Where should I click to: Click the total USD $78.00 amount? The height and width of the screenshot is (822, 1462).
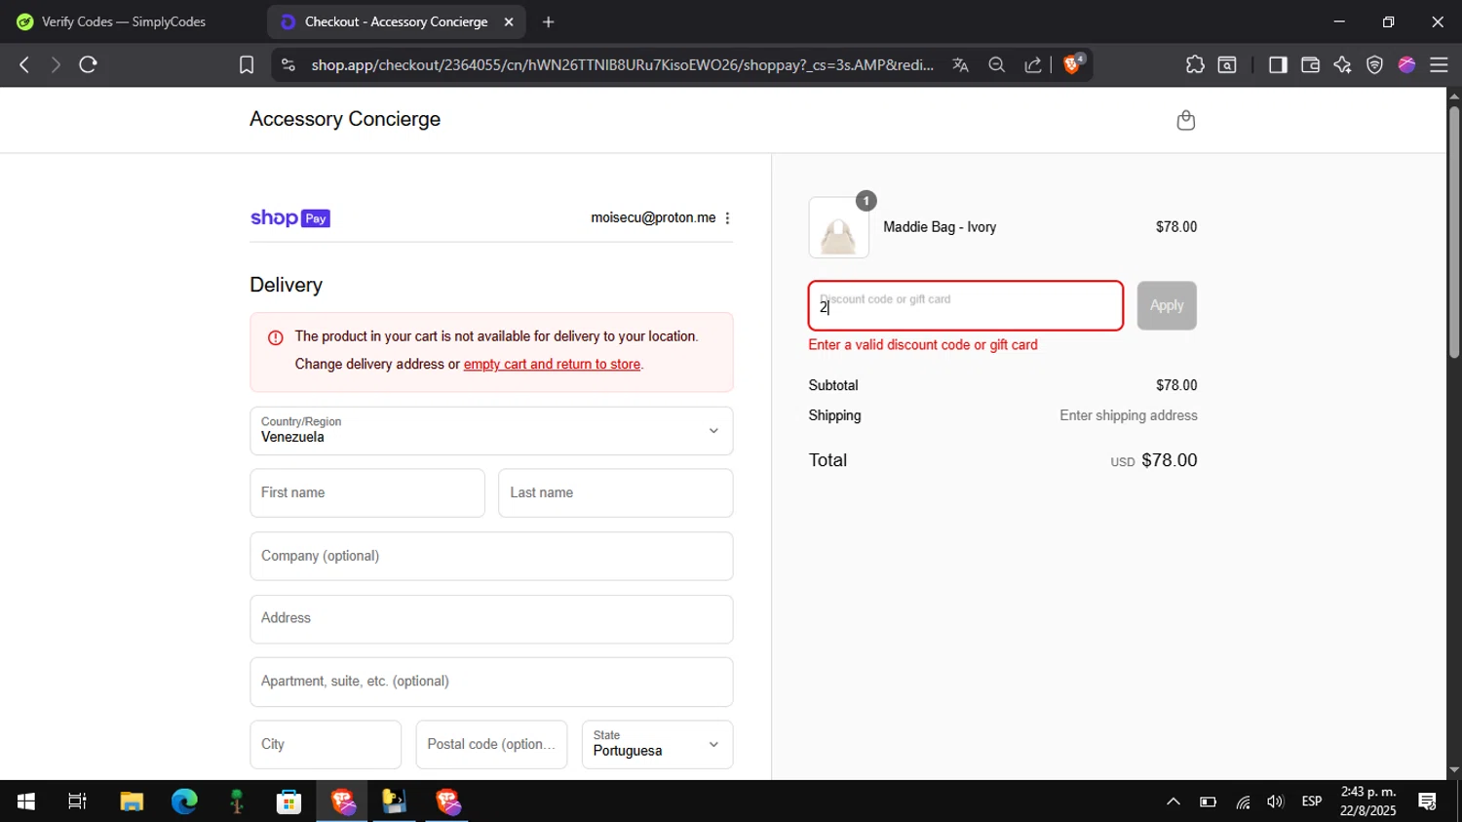point(1154,460)
